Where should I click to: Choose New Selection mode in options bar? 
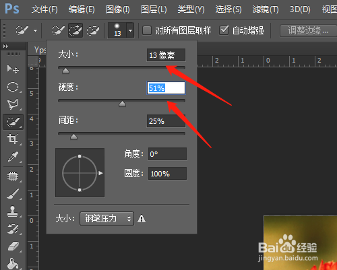pos(58,30)
